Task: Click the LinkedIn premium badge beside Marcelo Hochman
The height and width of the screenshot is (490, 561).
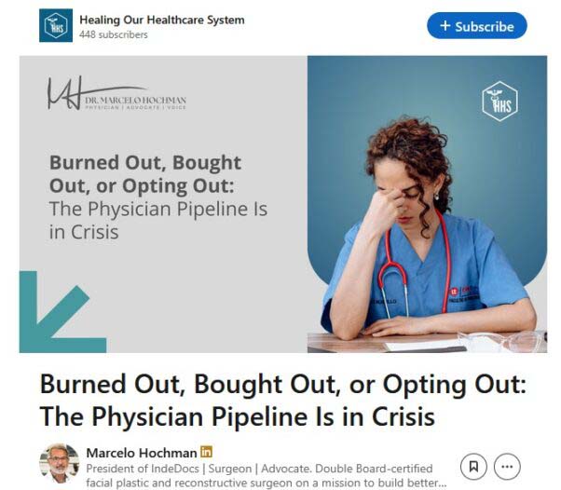Action: (206, 452)
